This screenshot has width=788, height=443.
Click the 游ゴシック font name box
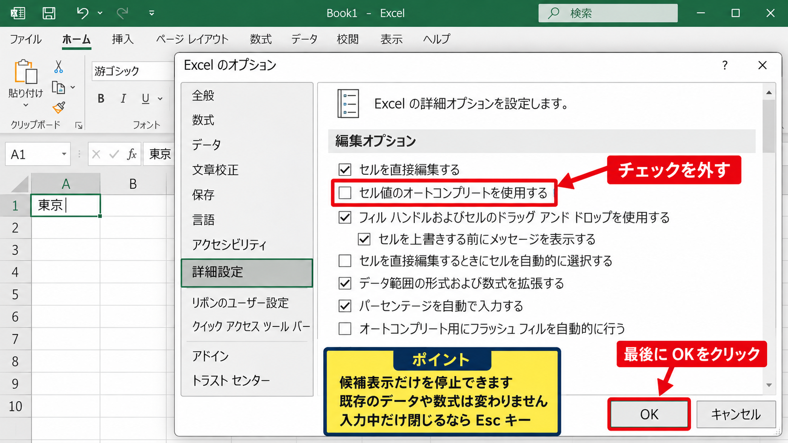tap(133, 71)
